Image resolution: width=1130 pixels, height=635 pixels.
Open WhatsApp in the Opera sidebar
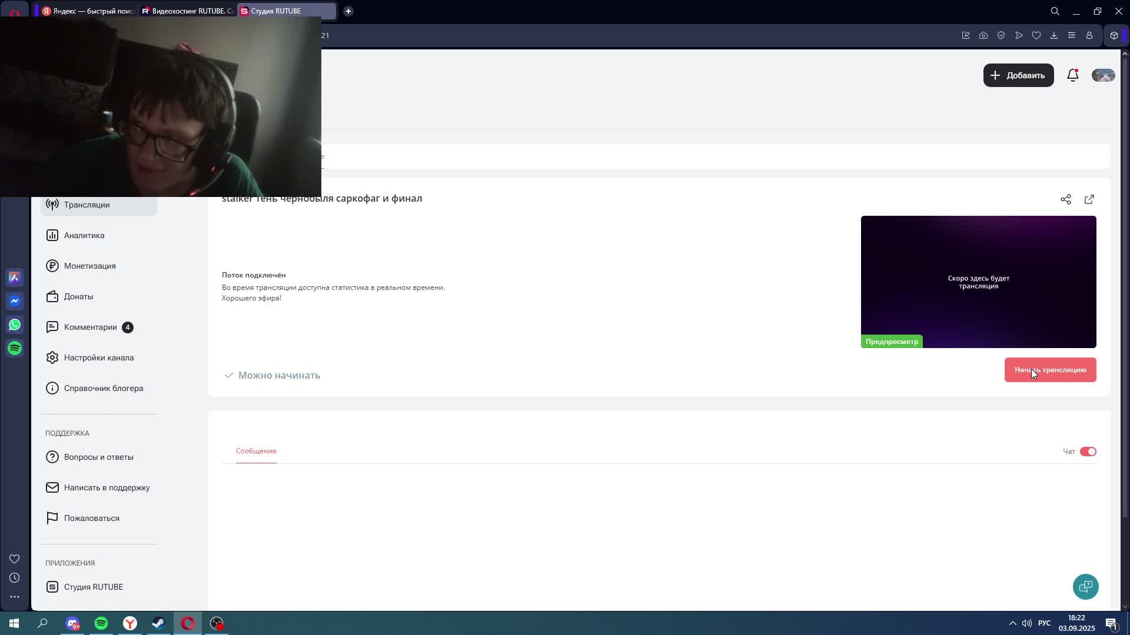pos(15,325)
